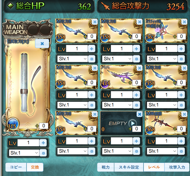Select the main weapon glow stick thumbnail

(28, 85)
